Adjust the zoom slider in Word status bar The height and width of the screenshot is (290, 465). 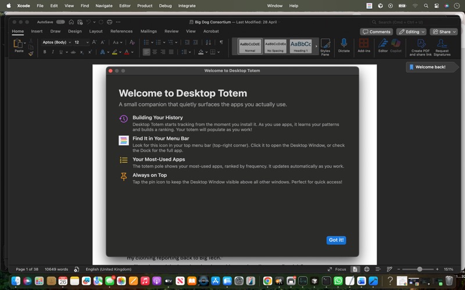(419, 269)
